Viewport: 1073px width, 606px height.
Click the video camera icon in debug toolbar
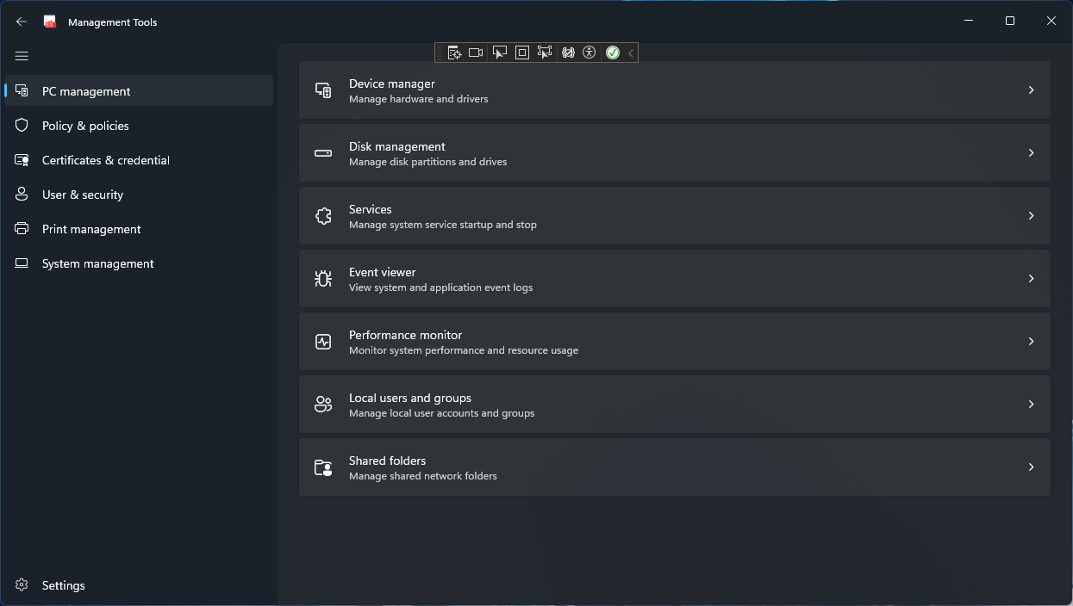point(476,53)
